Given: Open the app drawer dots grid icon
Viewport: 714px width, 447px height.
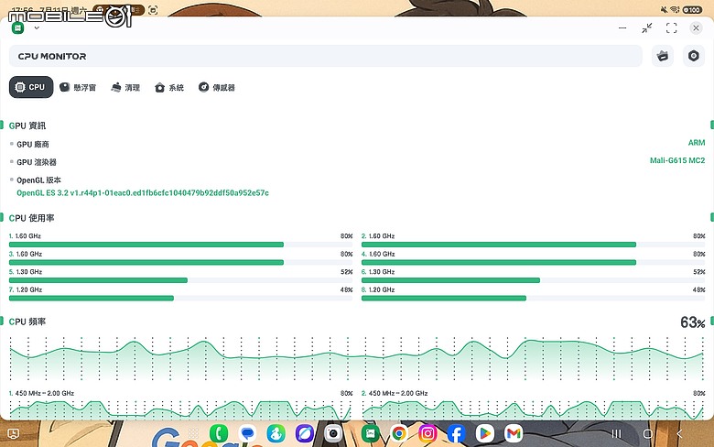Looking at the screenshot, I should 193,433.
